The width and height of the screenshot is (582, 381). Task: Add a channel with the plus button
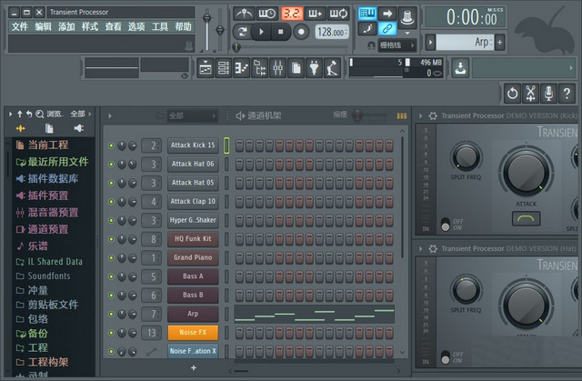[x=194, y=367]
